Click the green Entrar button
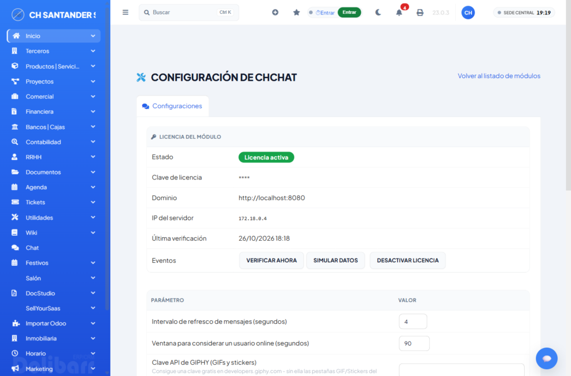Screen dimensions: 571x376 pos(349,12)
